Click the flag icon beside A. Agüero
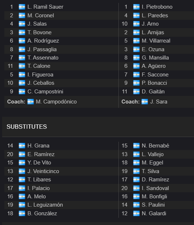 [x=136, y=66]
